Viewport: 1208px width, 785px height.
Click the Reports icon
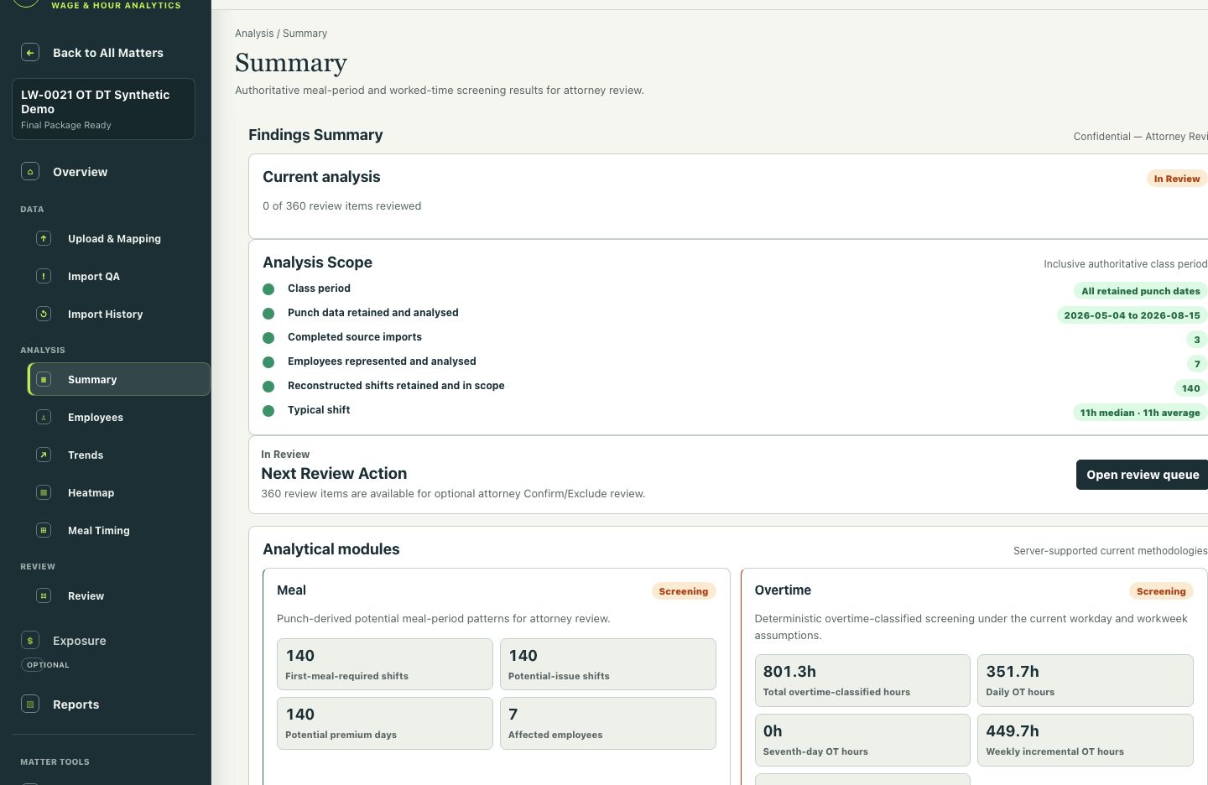coord(30,704)
